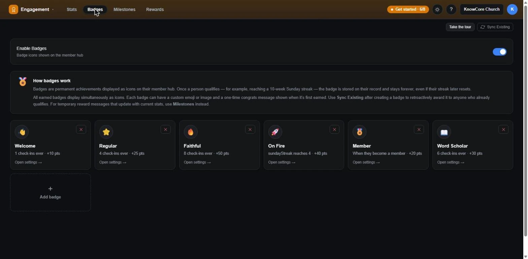528x259 pixels.
Task: Click the Faithful badge flame icon
Action: (191, 132)
